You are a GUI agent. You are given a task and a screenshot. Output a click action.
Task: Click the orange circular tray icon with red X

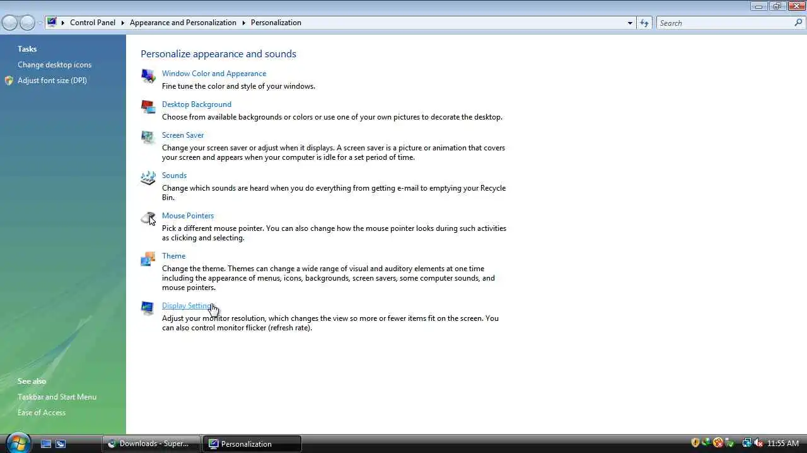click(x=717, y=443)
